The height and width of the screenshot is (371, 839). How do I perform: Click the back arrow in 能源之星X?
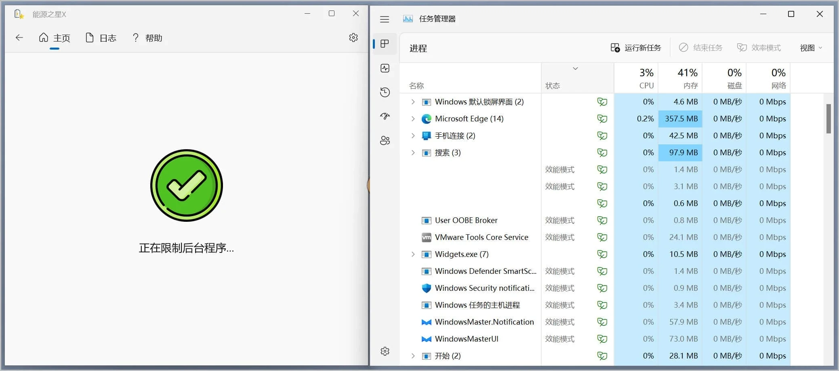(x=19, y=38)
